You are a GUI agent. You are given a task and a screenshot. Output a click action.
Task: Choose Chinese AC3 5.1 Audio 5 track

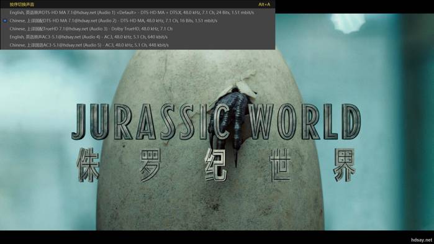pos(138,45)
